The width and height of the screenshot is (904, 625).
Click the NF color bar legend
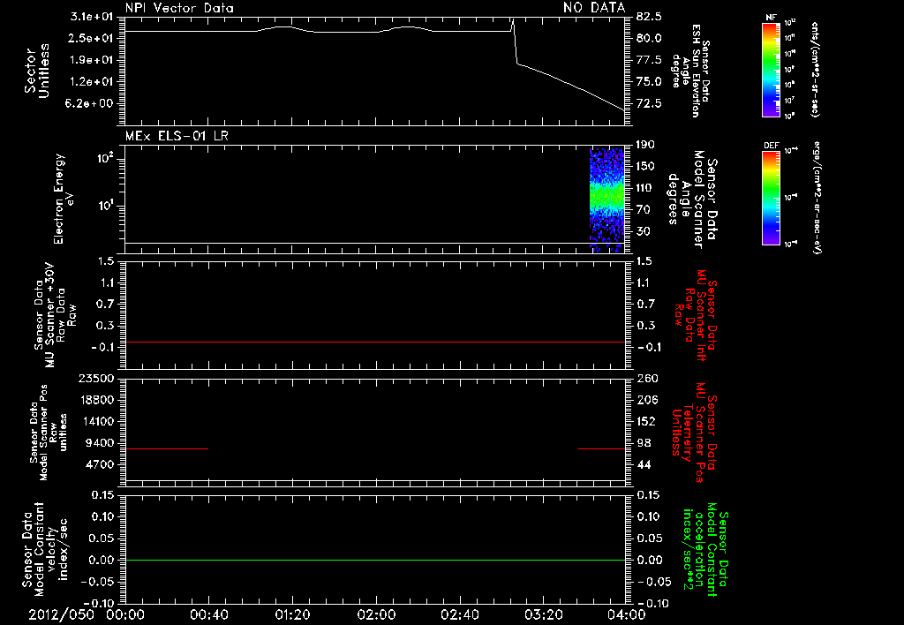click(772, 69)
